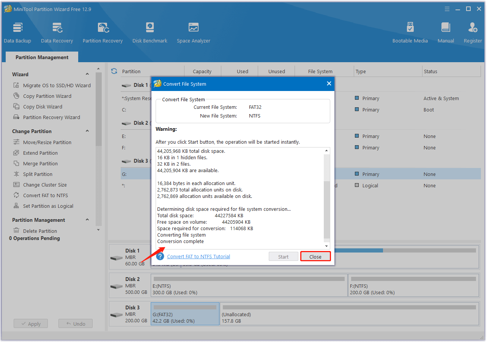Start the Copy Partition Wizard
The width and height of the screenshot is (487, 342).
42,96
